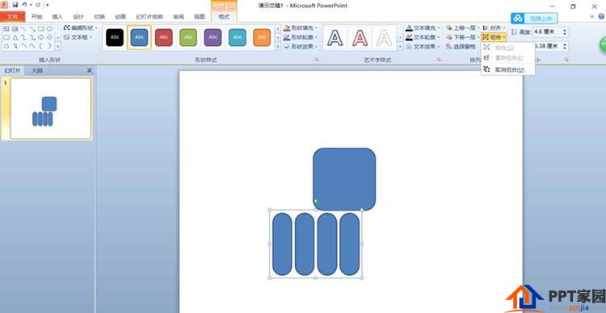Viewport: 606px width, 313px height.
Task: Open 文本框 (Text Box) dropdown
Action: [x=78, y=37]
